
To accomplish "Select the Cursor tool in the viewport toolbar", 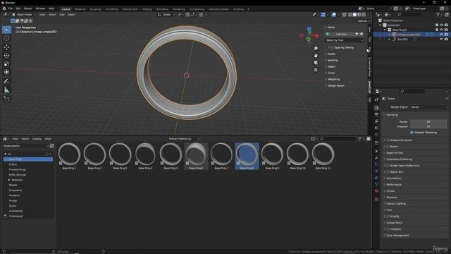I will point(6,38).
